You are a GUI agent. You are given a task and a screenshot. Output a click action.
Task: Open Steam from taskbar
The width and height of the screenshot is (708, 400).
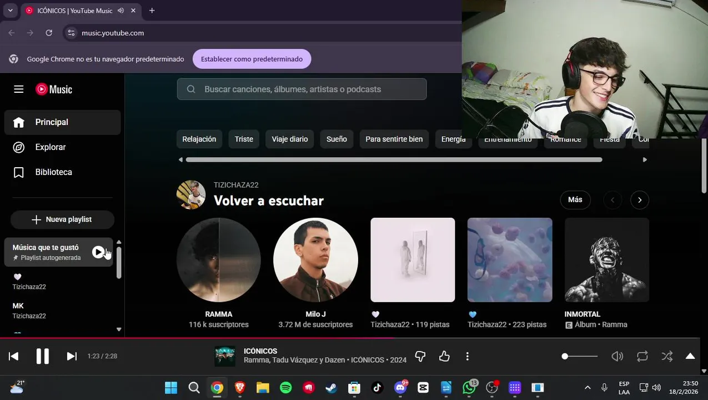pyautogui.click(x=332, y=388)
